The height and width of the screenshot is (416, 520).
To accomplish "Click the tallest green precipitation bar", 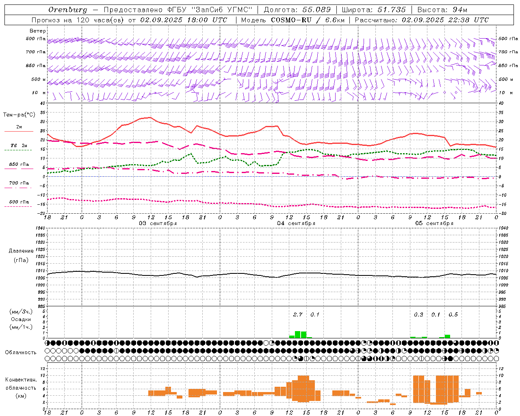I will pos(298,335).
